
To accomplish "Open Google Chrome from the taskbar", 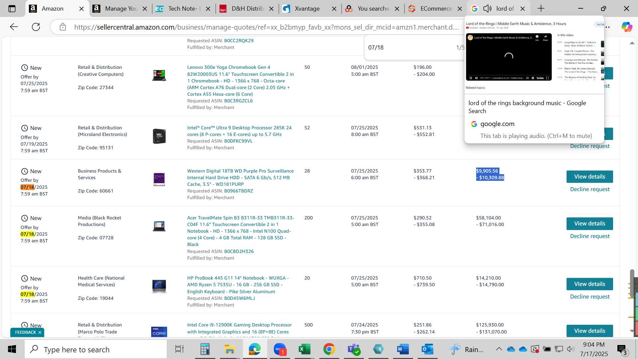I will point(329,349).
